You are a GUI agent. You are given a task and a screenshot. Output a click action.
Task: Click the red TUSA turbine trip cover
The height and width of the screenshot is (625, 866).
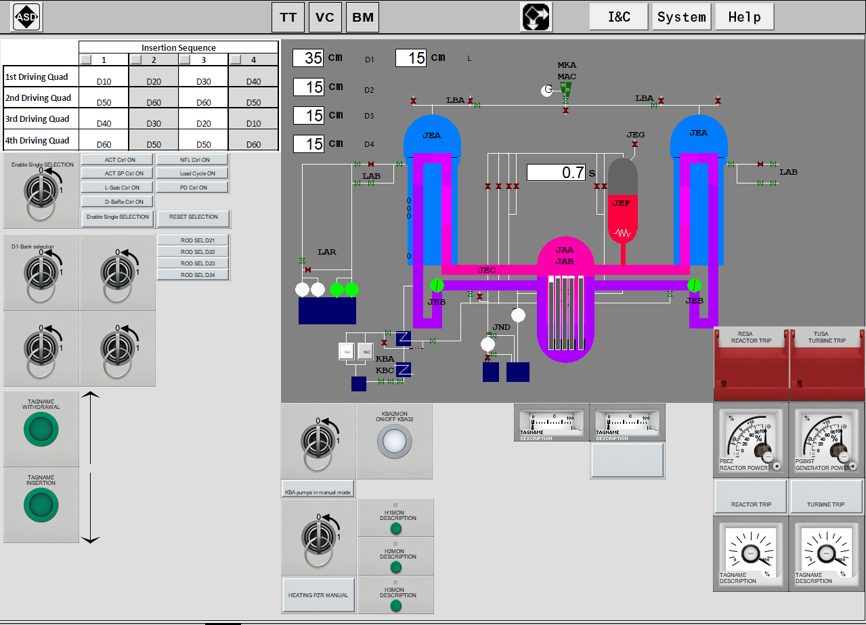pyautogui.click(x=827, y=364)
